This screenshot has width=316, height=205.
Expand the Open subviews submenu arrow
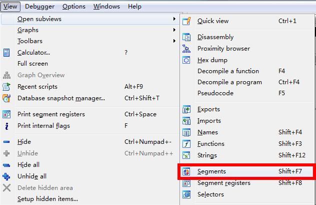tap(174, 19)
